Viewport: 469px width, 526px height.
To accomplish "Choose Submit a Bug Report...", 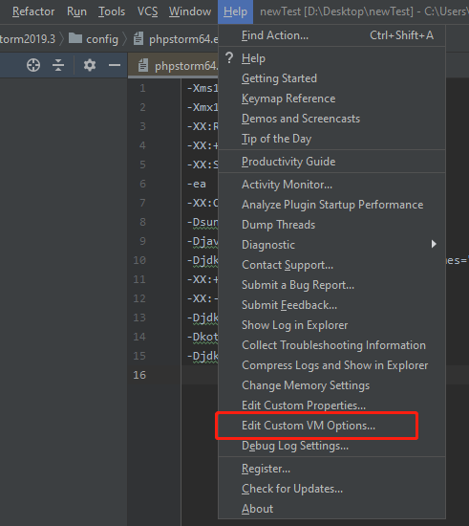I will [x=331, y=285].
